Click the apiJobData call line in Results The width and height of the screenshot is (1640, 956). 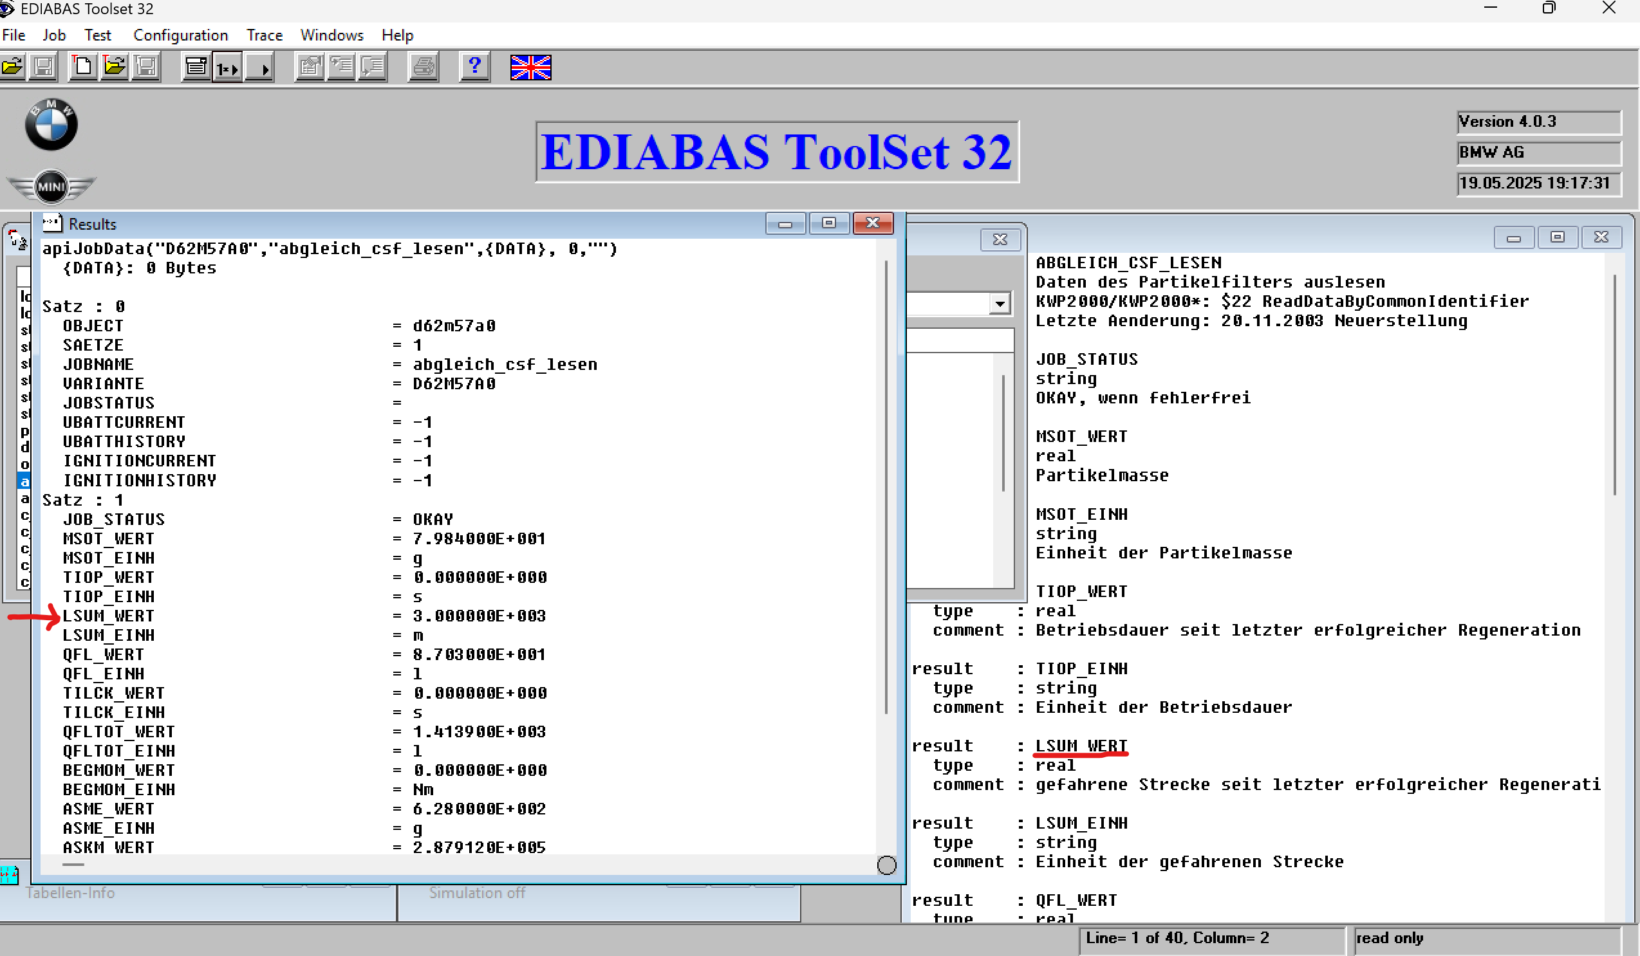pyautogui.click(x=330, y=248)
